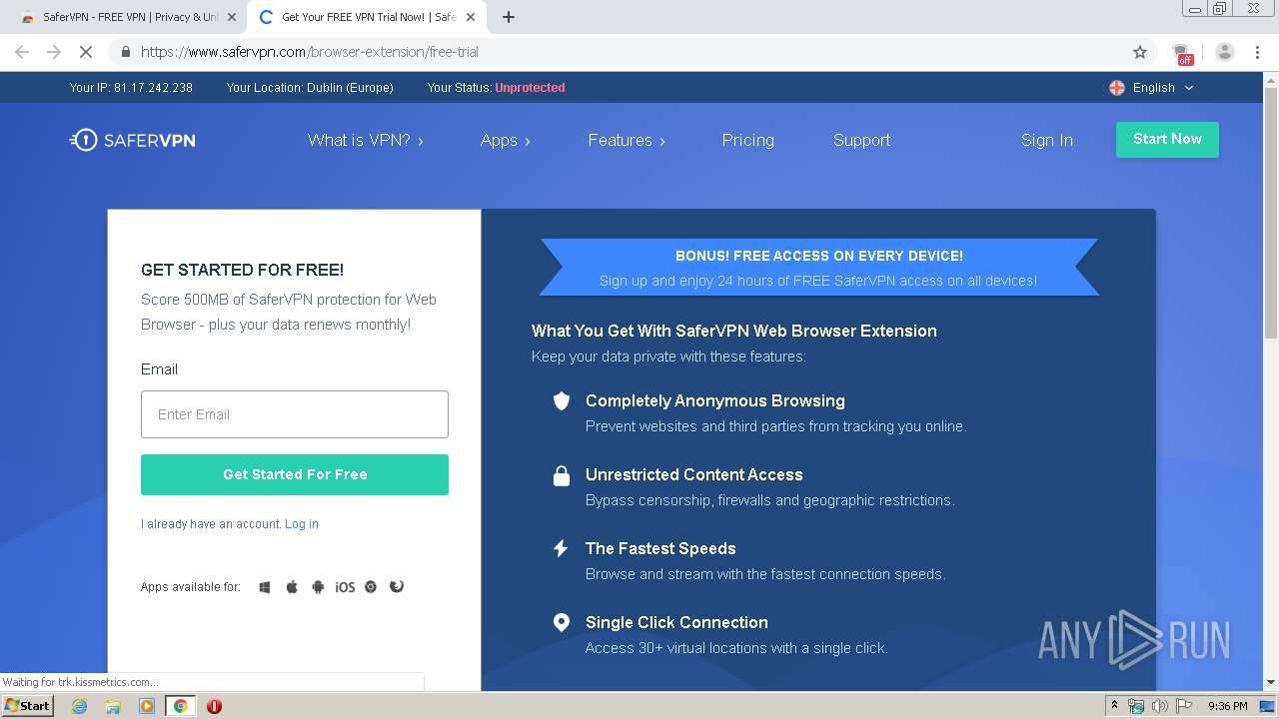The image size is (1279, 719).
Task: Show hidden tray icons arrow
Action: (x=1114, y=706)
